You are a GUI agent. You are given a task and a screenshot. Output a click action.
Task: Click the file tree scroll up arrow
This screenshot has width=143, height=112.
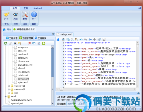[53, 47]
